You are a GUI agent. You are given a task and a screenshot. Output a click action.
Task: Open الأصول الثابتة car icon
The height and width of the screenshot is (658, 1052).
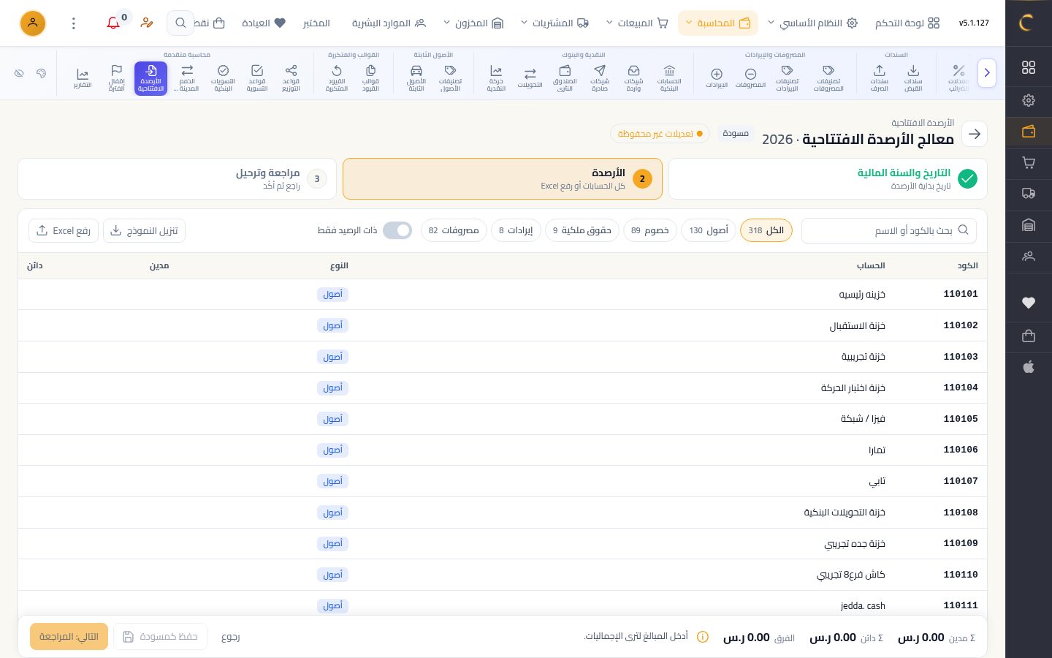click(x=416, y=78)
